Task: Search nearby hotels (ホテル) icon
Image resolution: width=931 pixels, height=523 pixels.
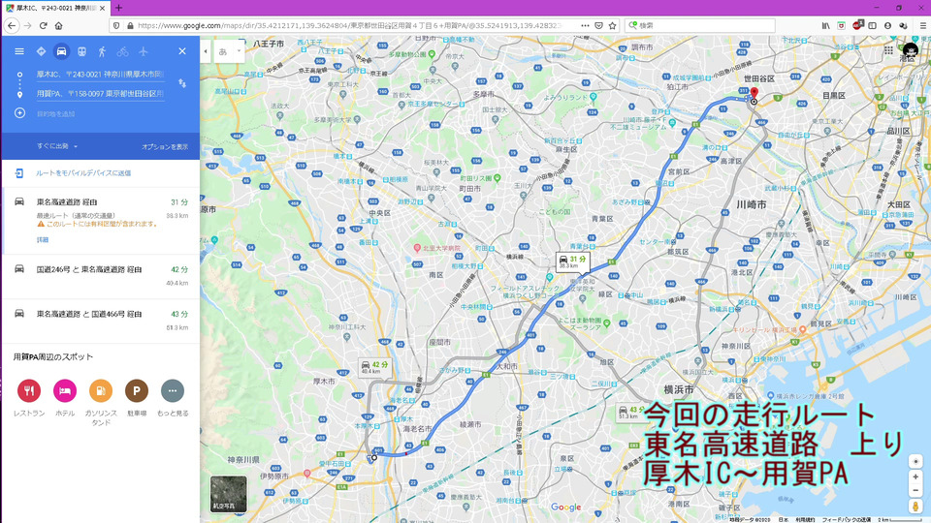Action: tap(65, 390)
